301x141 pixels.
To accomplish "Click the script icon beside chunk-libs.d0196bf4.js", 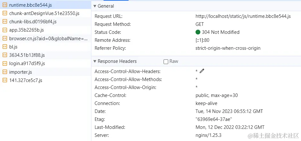I will tap(4, 22).
